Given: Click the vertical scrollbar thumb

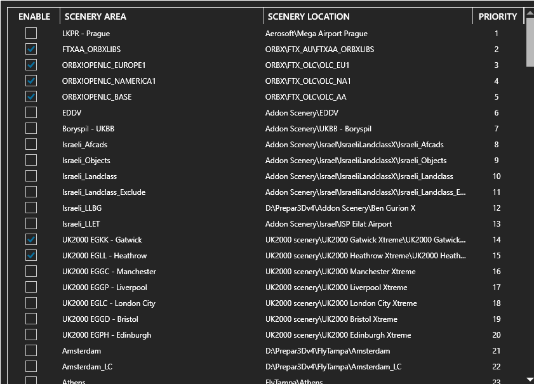Looking at the screenshot, I should [x=530, y=43].
